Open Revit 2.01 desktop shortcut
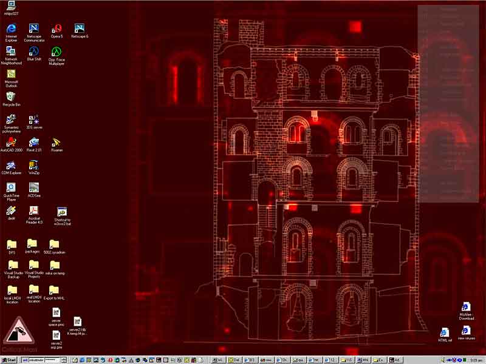 (34, 142)
